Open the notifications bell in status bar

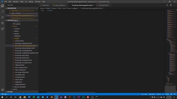175,94
